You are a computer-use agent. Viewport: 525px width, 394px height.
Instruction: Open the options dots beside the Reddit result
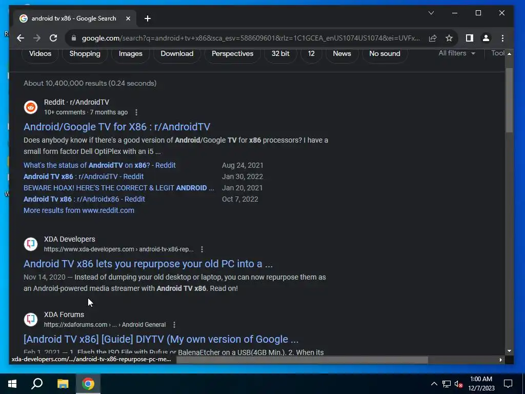click(x=136, y=112)
